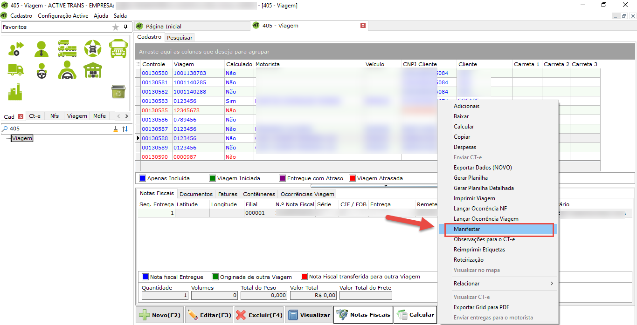
Task: Select Gerar Planilha Detalhada menu entry
Action: point(498,188)
